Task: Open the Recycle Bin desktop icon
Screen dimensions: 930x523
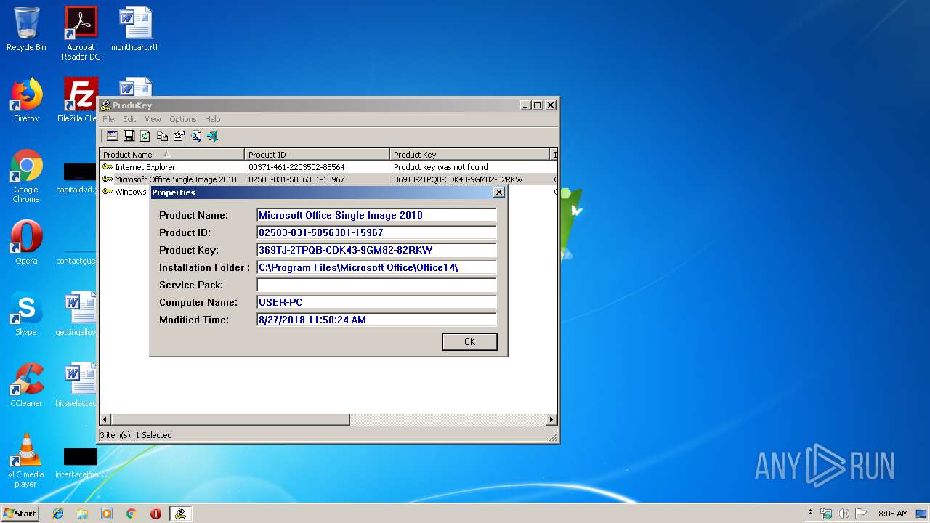Action: coord(26,30)
